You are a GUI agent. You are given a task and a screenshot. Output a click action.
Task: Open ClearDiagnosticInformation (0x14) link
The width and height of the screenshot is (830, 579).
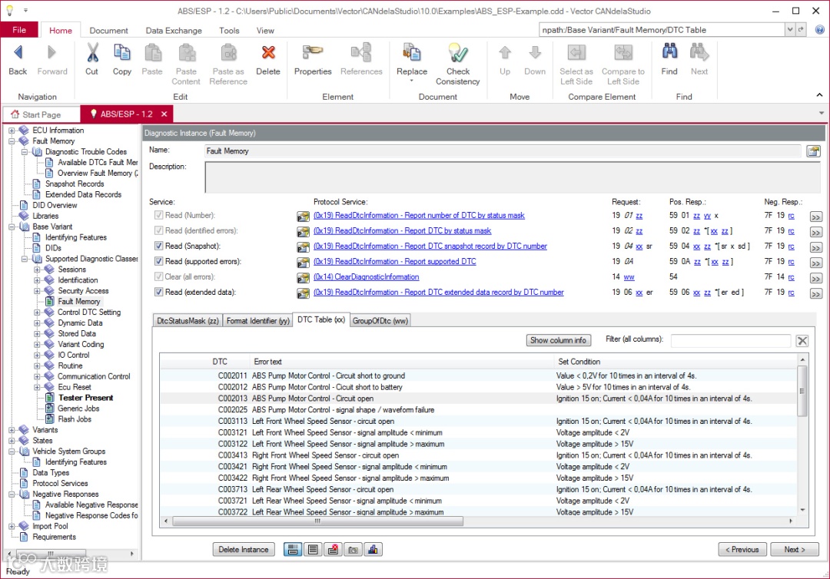[367, 277]
